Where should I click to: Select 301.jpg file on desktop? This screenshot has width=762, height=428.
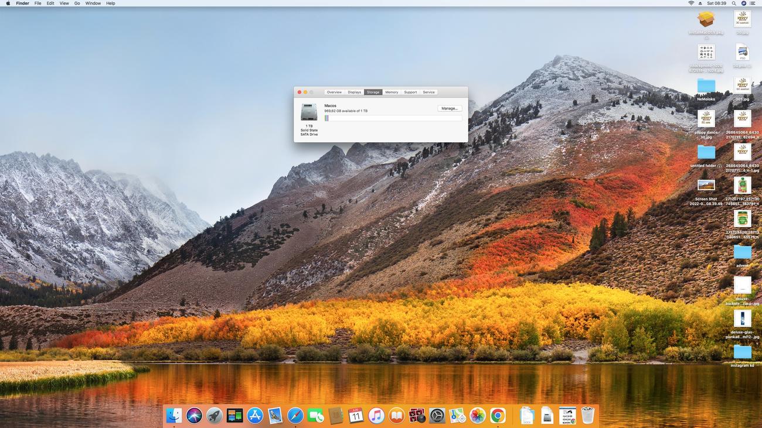(x=742, y=84)
